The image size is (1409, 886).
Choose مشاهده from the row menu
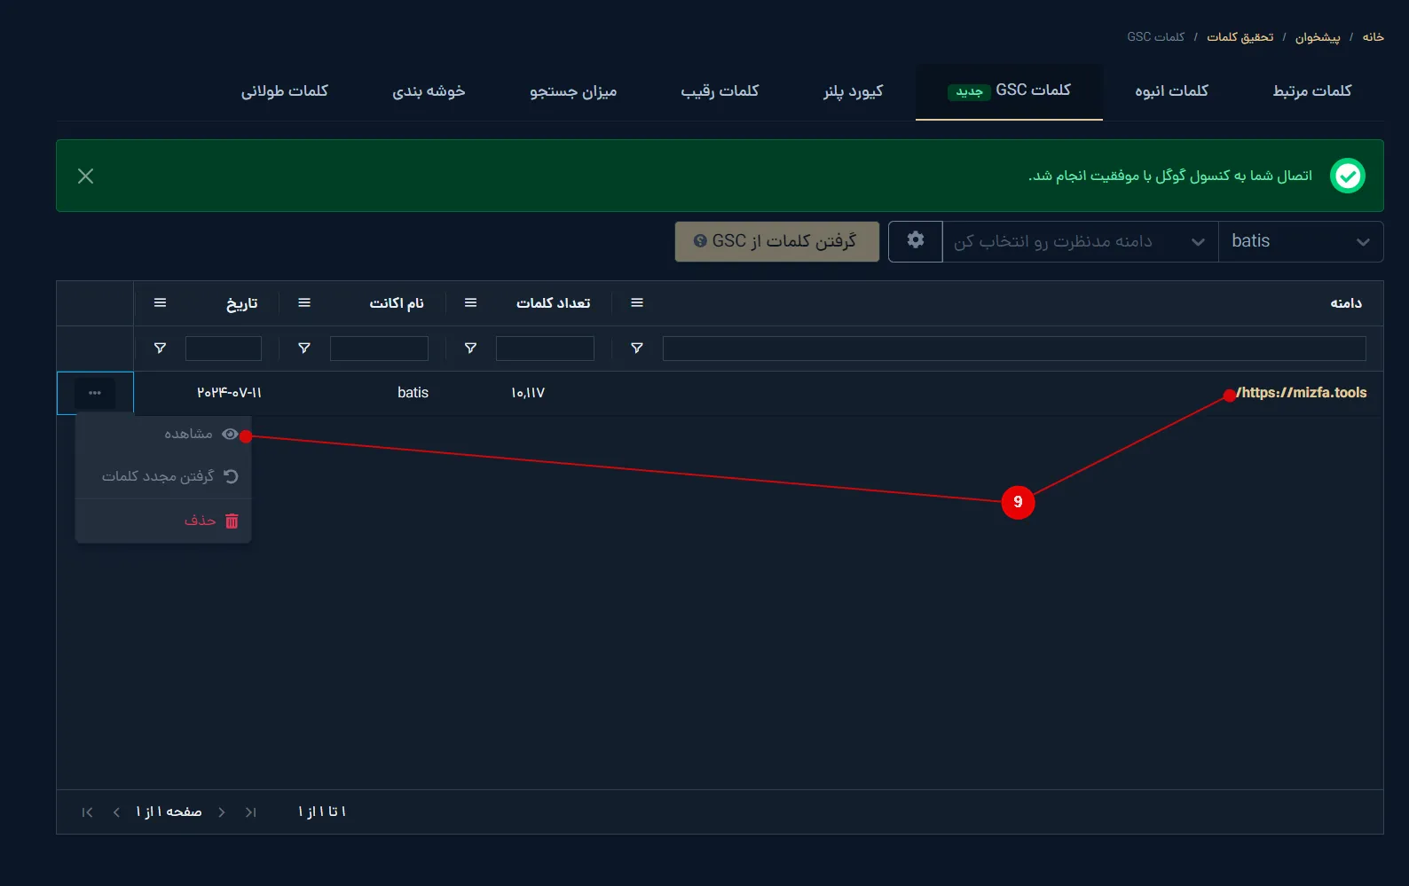(x=163, y=435)
